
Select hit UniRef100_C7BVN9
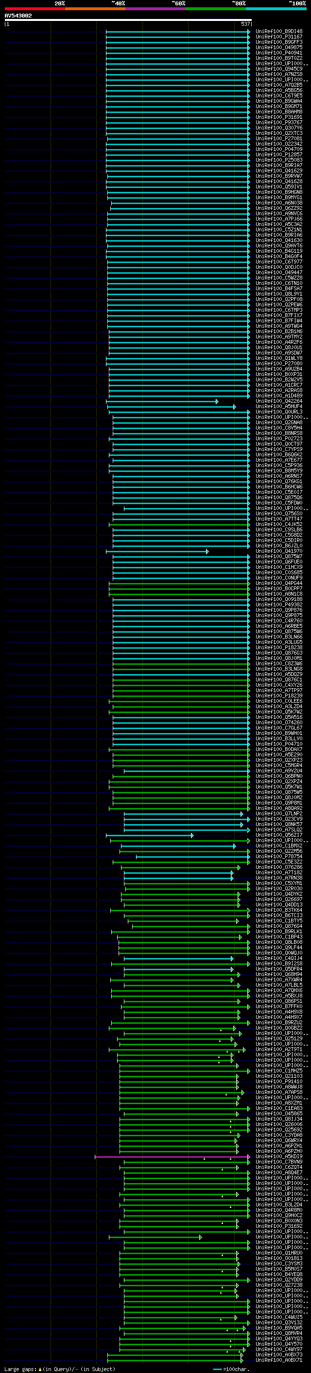pos(278,1162)
